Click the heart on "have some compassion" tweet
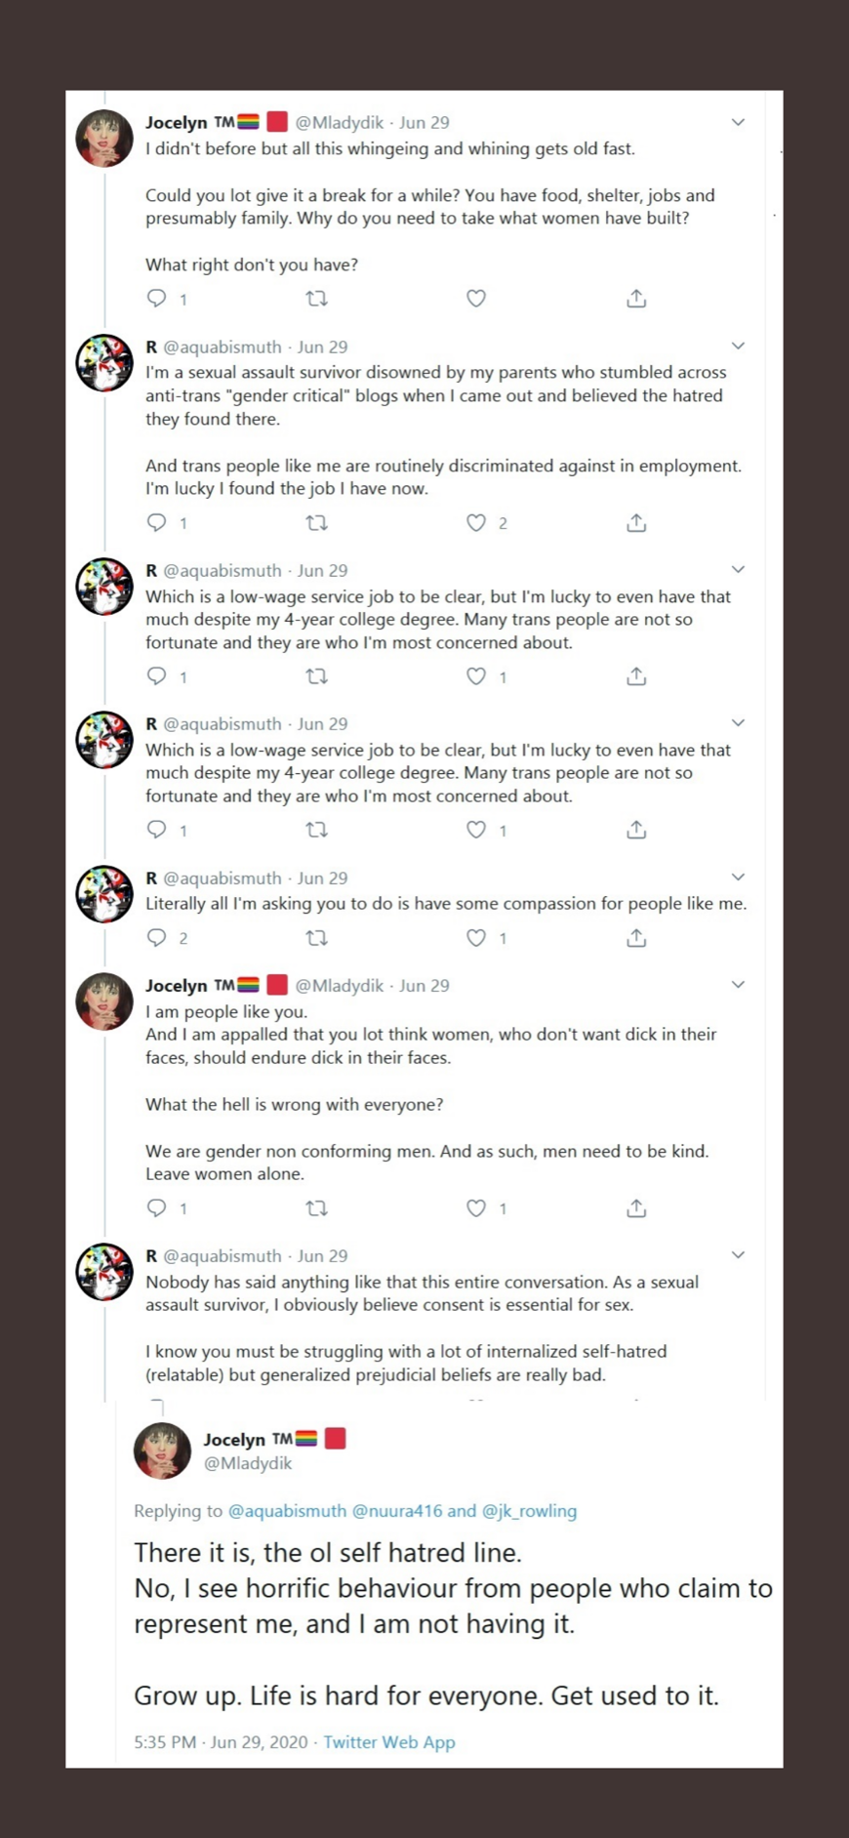The image size is (849, 1838). [x=475, y=938]
